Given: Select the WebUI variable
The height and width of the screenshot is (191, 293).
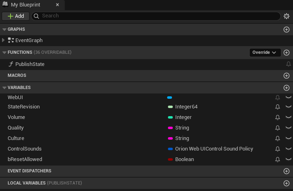Looking at the screenshot, I should (x=15, y=98).
